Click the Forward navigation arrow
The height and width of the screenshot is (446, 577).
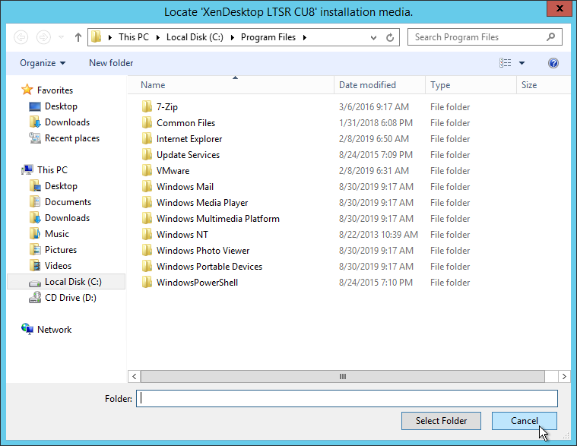(43, 37)
